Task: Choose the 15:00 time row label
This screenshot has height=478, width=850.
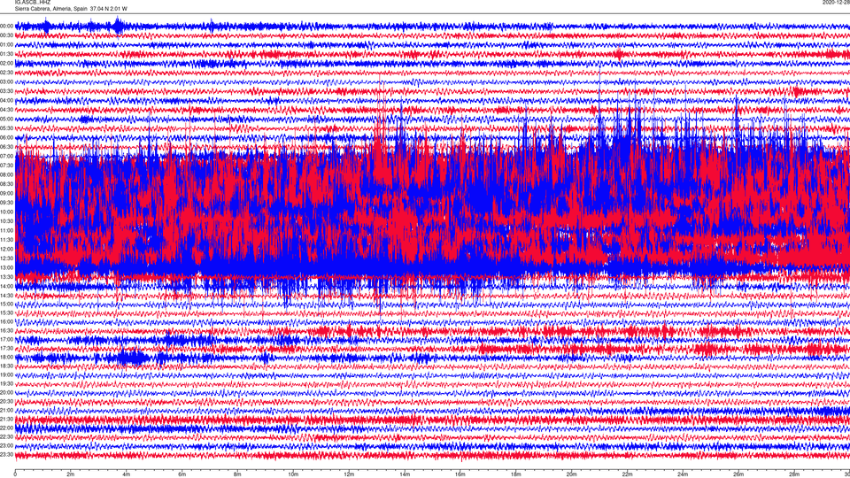Action: (x=7, y=304)
